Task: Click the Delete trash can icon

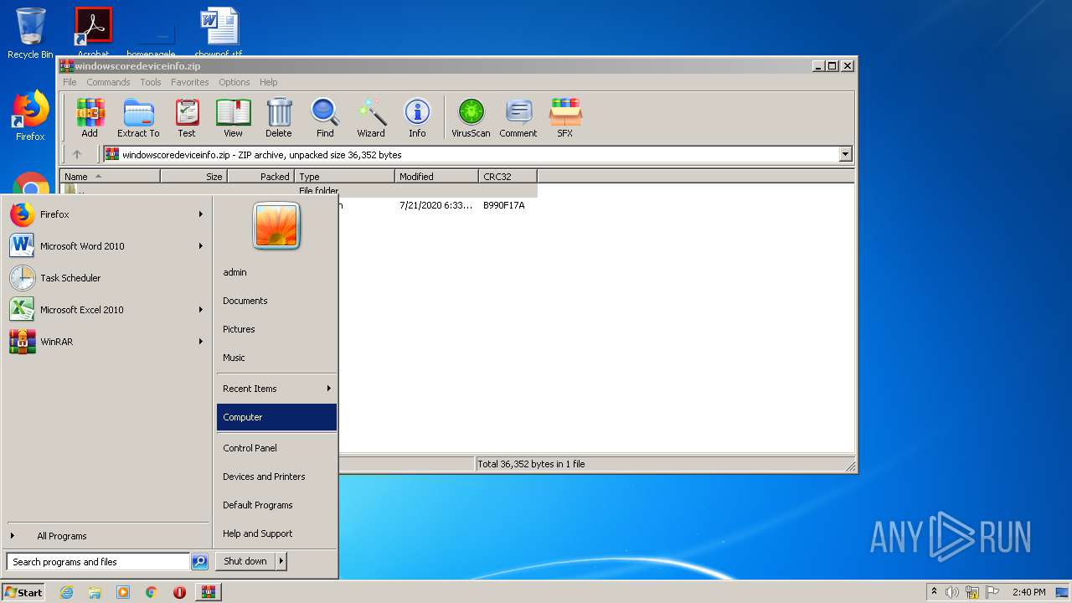Action: coord(279,117)
